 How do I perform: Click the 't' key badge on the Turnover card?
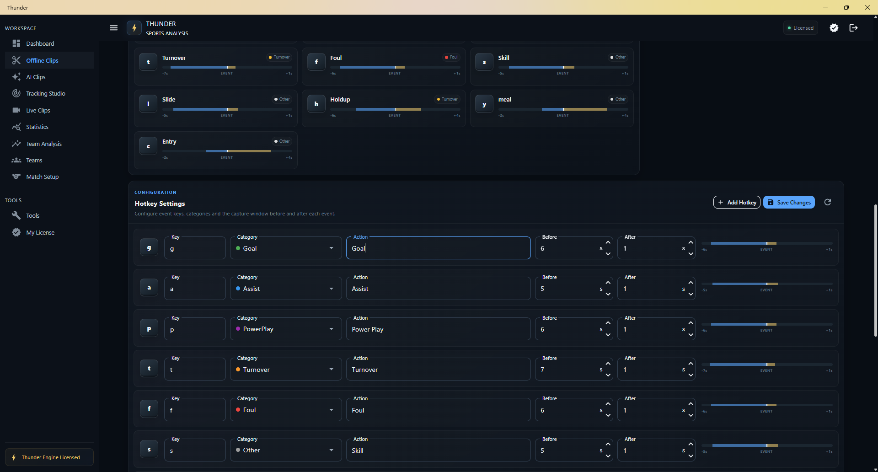pos(148,62)
